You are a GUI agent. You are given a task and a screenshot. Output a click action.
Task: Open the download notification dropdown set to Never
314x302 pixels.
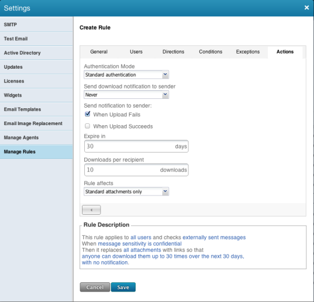(126, 95)
